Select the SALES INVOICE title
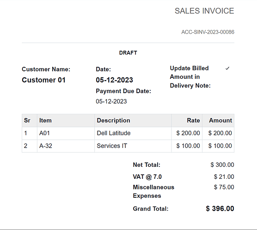Image resolution: width=257 pixels, height=230 pixels. pyautogui.click(x=204, y=11)
